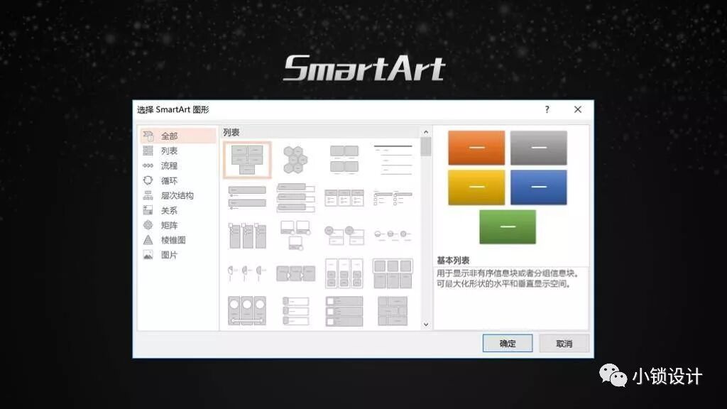Click the gallery scrollbar thumb
The height and width of the screenshot is (409, 727).
pos(426,146)
